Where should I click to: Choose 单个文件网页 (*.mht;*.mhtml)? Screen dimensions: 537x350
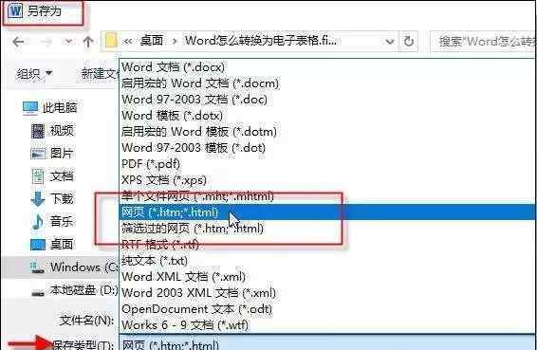(x=327, y=196)
